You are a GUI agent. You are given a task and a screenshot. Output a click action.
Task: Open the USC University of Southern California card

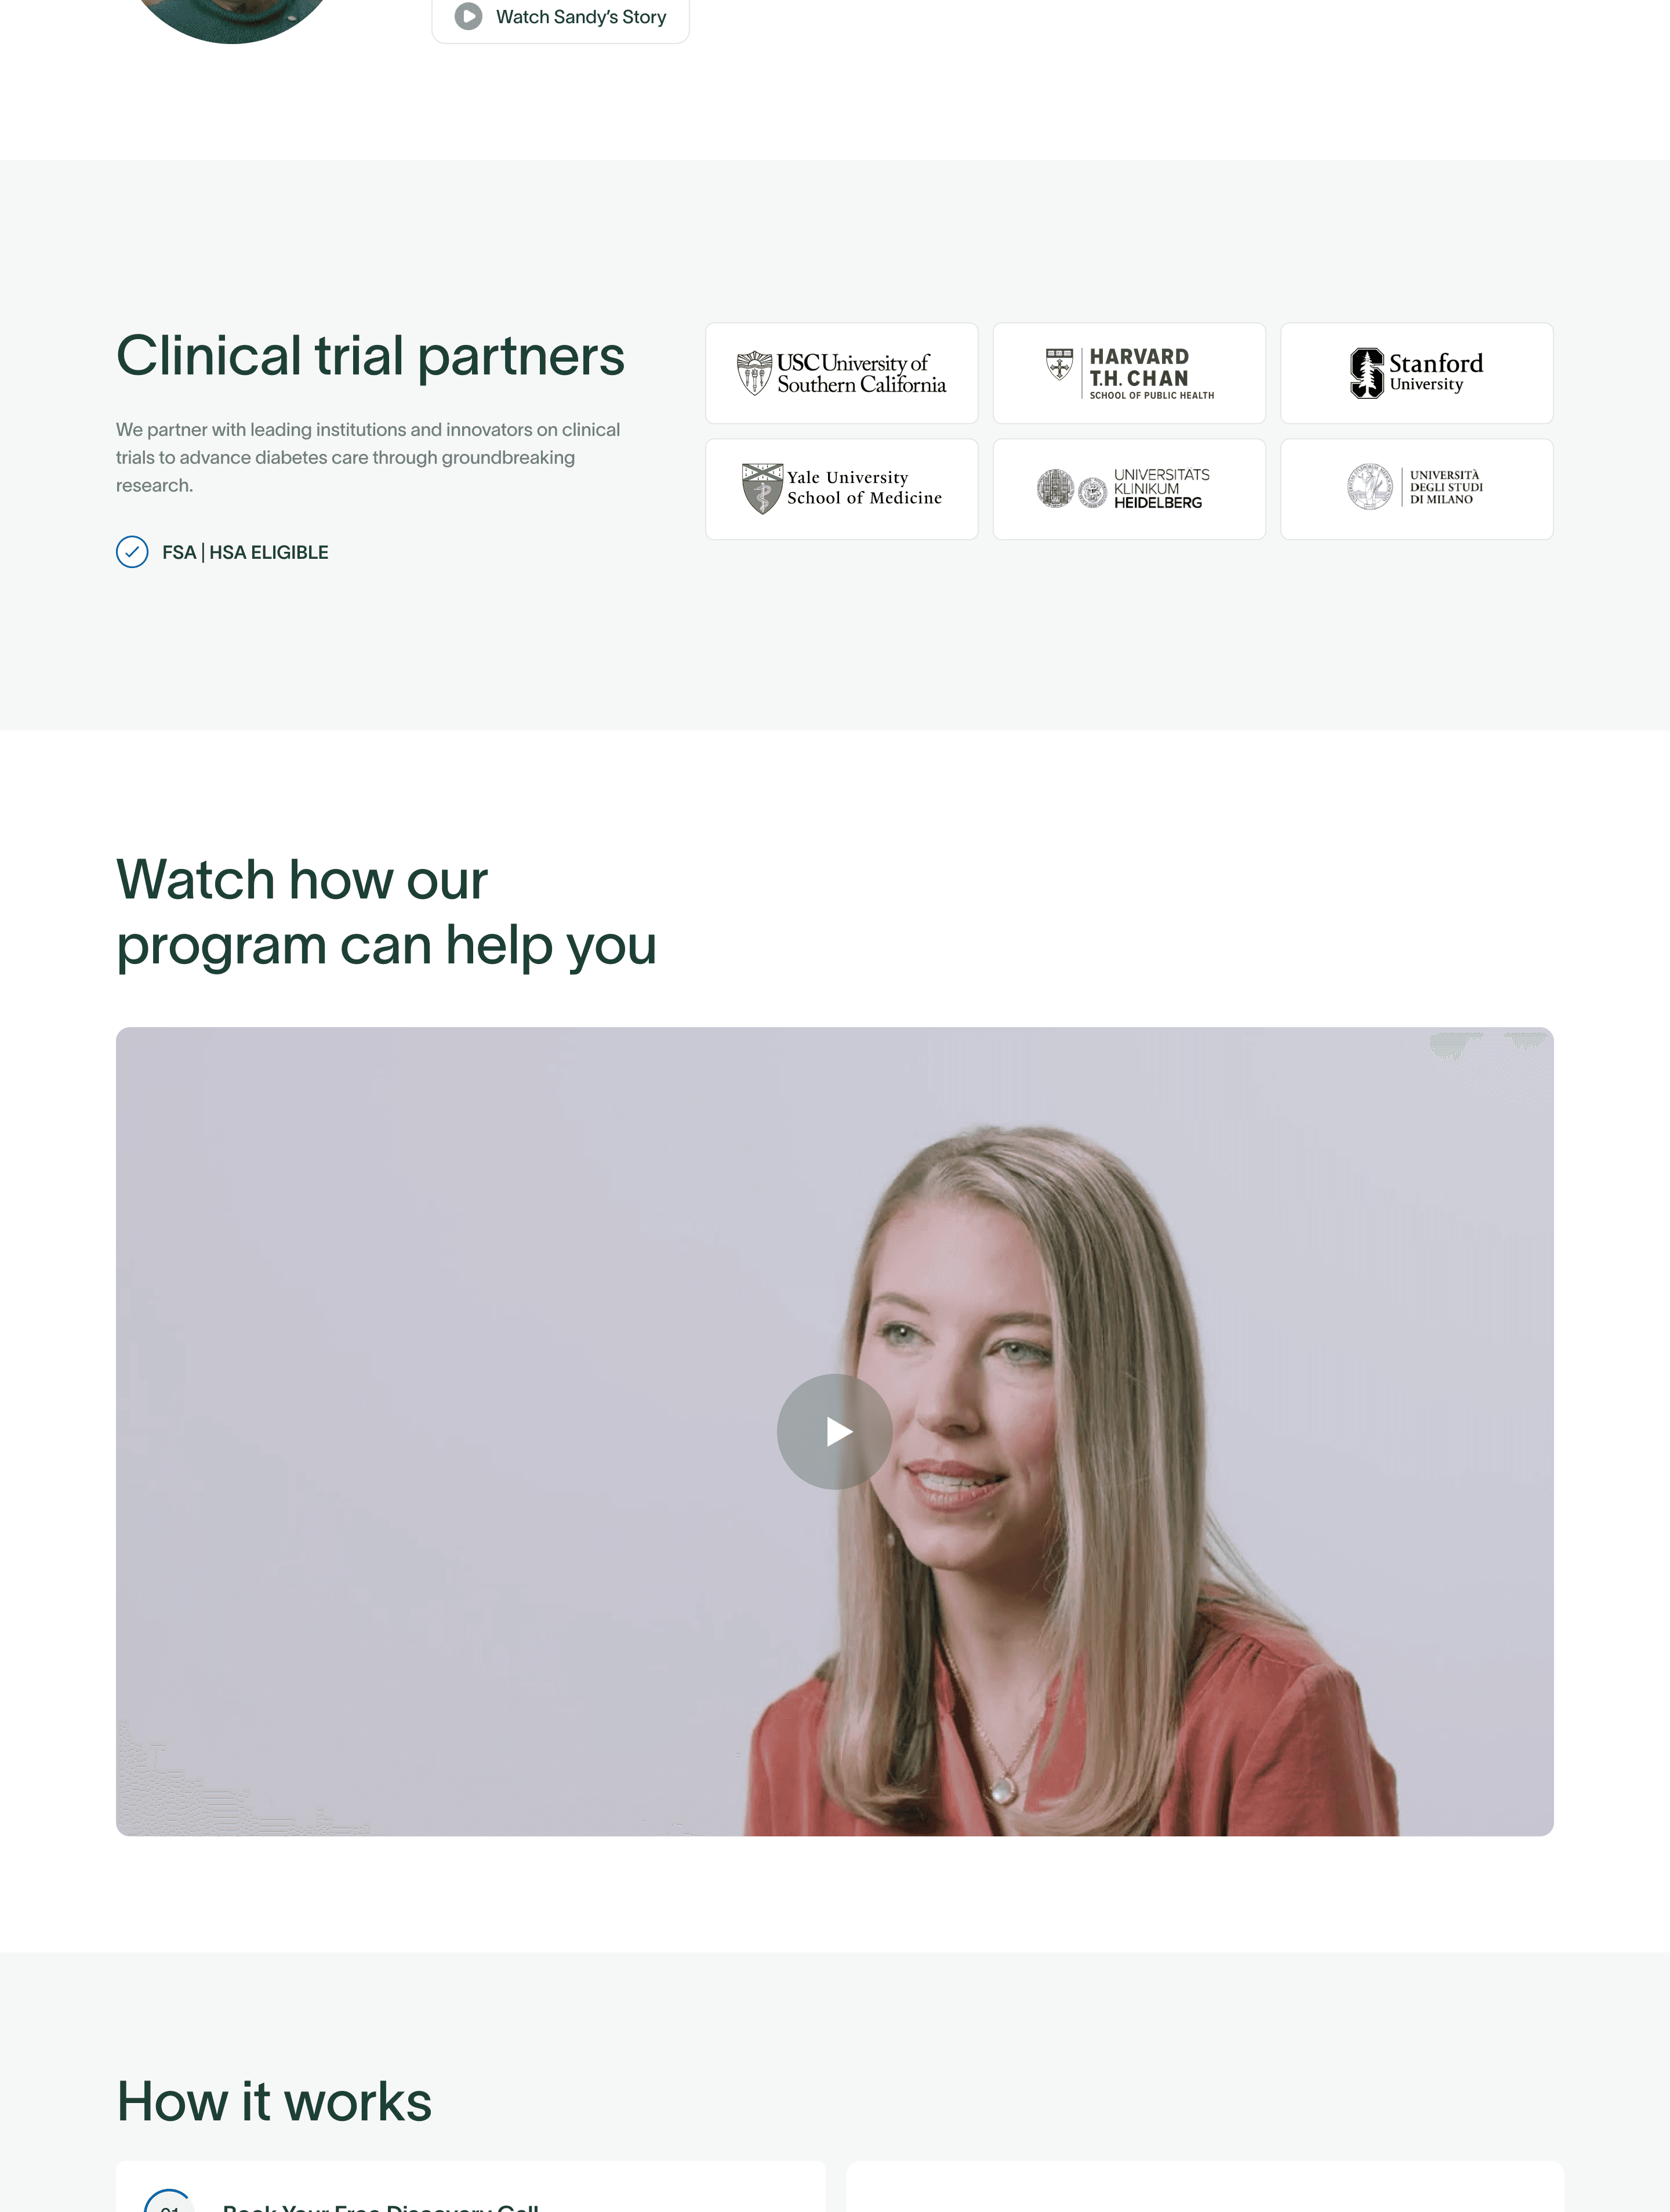coord(841,373)
